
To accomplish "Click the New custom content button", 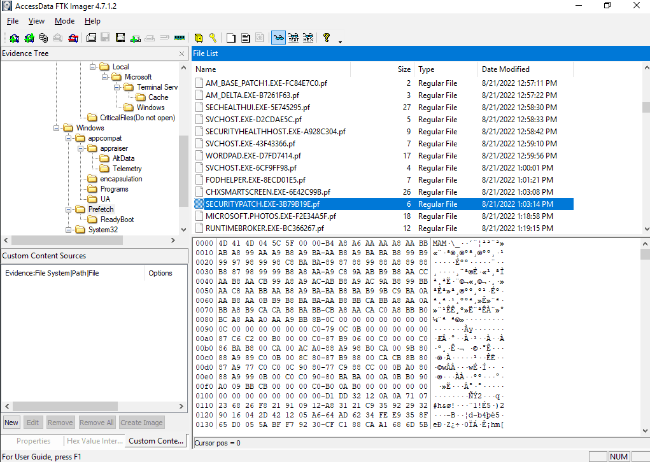I will tap(11, 423).
